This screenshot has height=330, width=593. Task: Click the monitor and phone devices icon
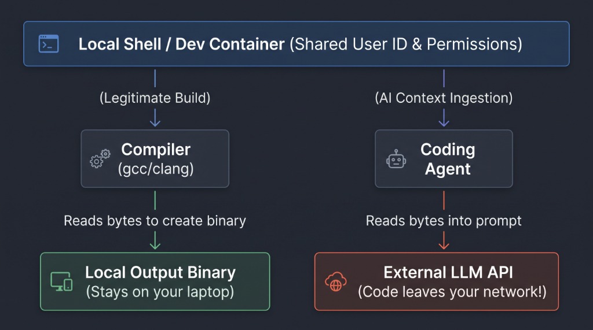pos(61,281)
